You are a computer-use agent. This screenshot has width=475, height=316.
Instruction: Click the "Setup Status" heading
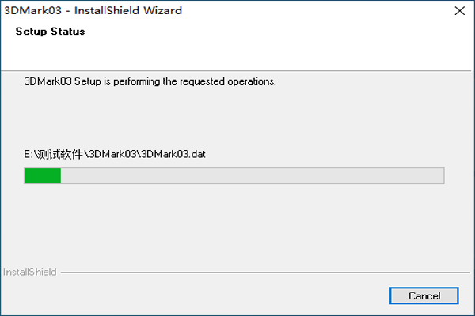pyautogui.click(x=50, y=32)
